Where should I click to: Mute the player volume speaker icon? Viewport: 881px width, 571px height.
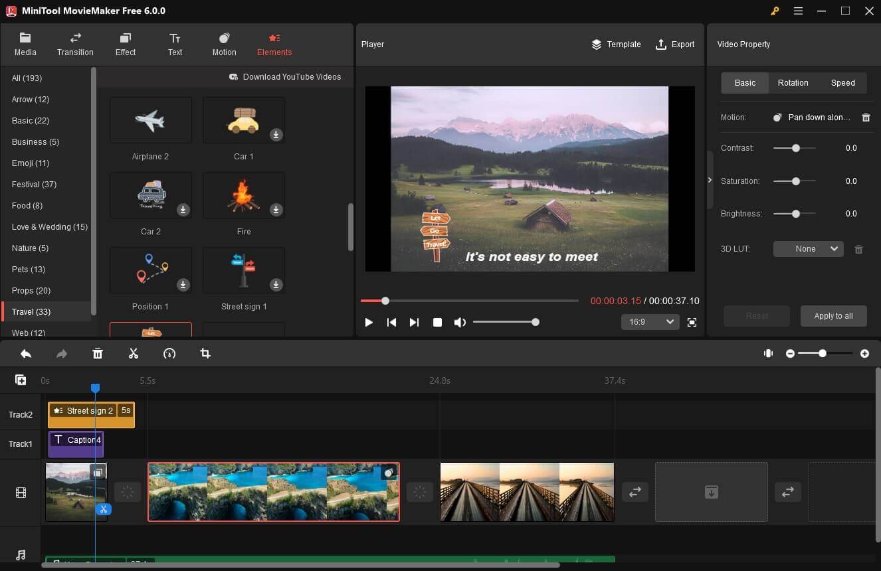coord(460,323)
